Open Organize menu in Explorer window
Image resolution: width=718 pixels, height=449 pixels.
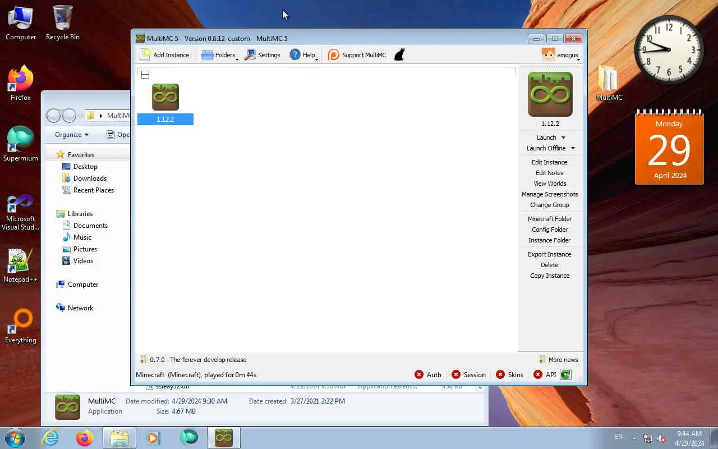(72, 135)
